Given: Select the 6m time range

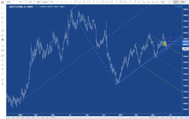Looking at the screenshot, I should coord(28,118).
